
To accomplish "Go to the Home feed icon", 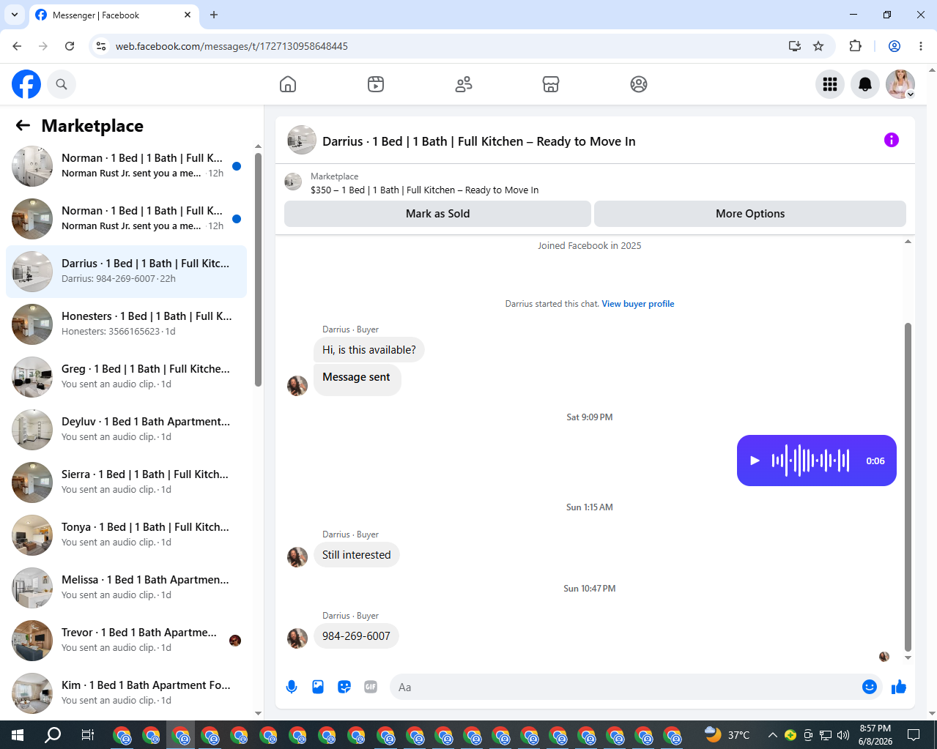I will pyautogui.click(x=288, y=84).
